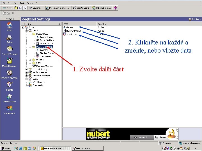
Task: Click the Windows Start button
Action: pos(6,148)
